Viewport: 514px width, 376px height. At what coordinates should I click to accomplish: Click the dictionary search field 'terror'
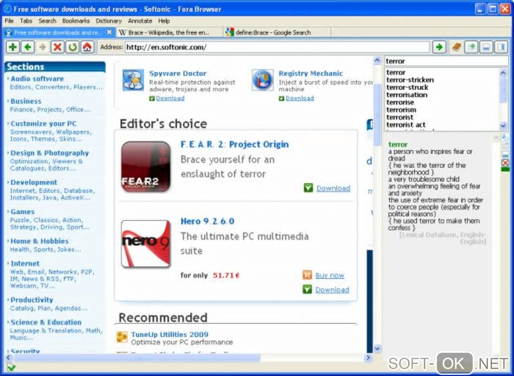pos(446,61)
